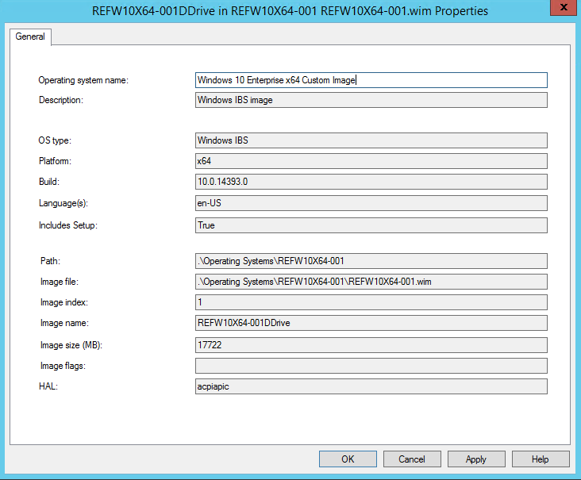Open Help for this dialog
581x480 pixels.
tap(541, 459)
